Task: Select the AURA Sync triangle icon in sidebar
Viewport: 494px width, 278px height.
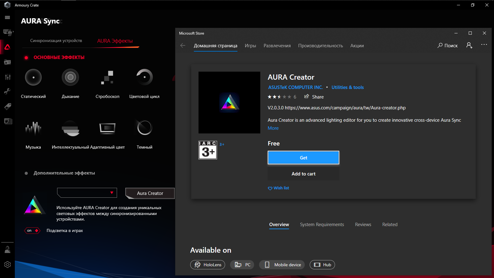Action: click(7, 47)
